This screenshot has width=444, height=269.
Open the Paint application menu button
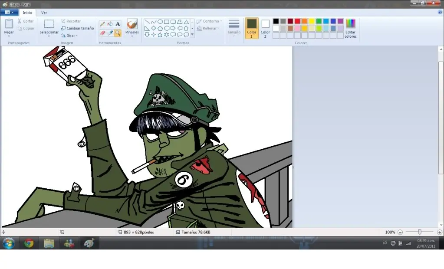[9, 12]
